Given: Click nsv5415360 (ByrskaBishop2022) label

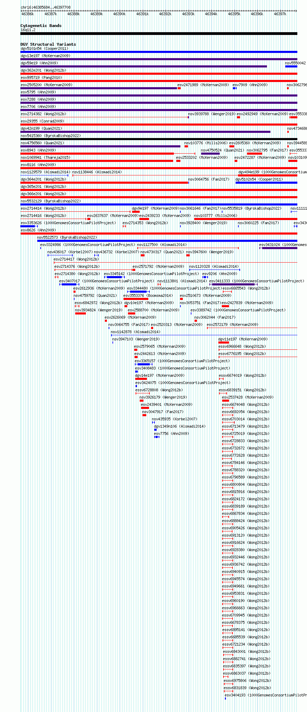Looking at the screenshot, I should 50,136.
